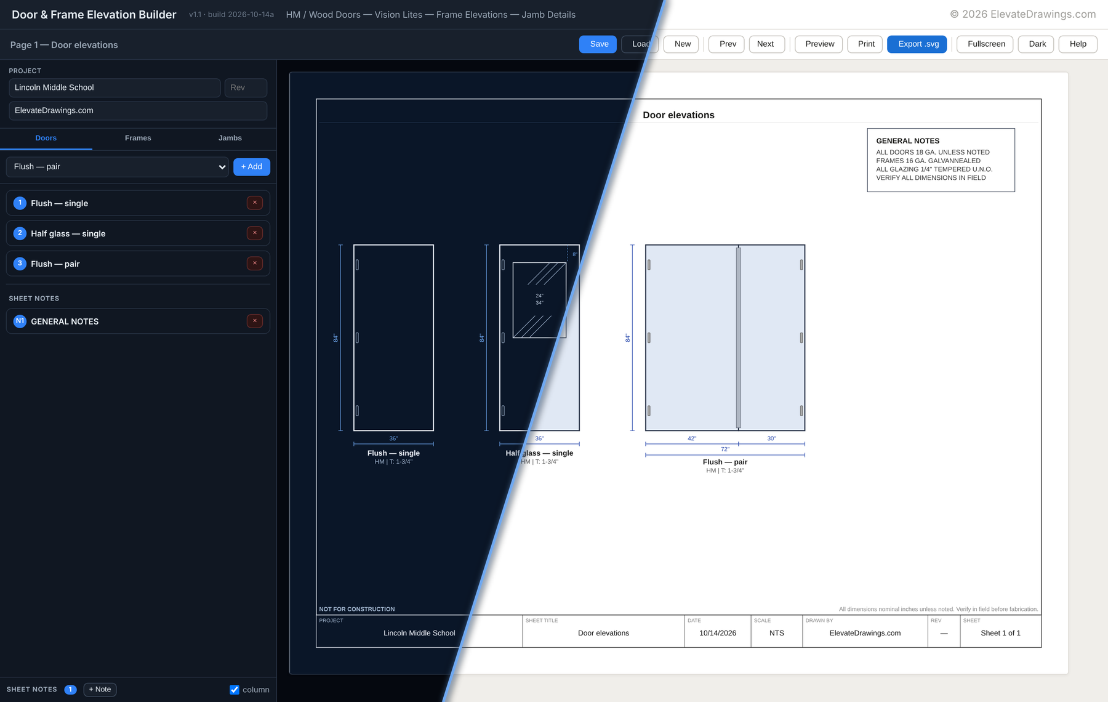Click the Load button
1108x702 pixels.
click(640, 44)
